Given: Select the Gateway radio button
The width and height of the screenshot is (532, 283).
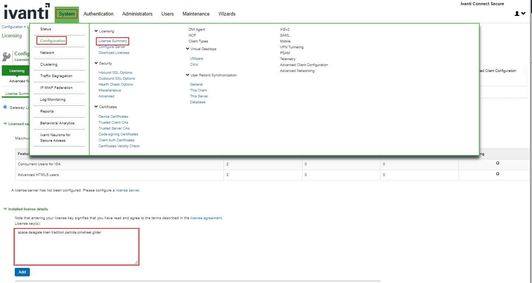Looking at the screenshot, I should click(5, 107).
